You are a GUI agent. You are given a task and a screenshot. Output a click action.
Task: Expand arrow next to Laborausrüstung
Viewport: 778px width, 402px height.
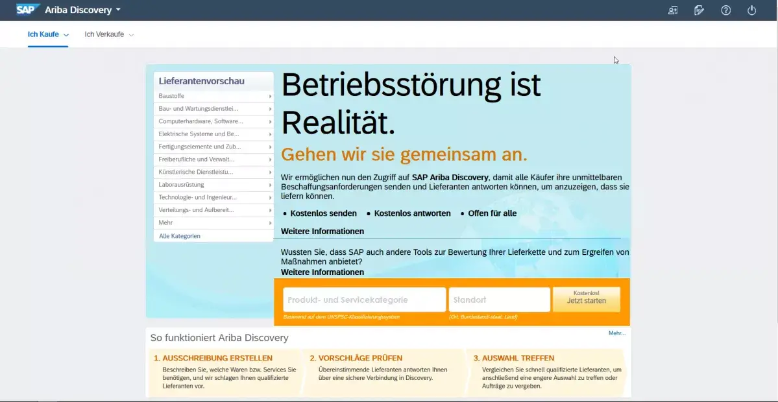point(270,185)
